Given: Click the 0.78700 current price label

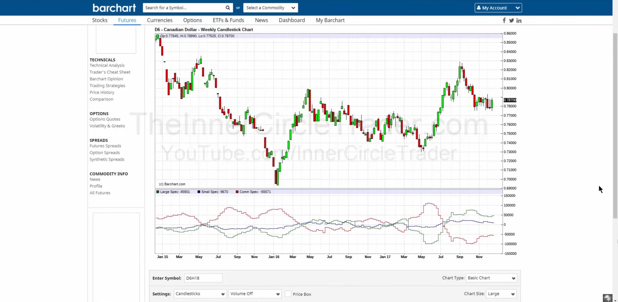Looking at the screenshot, I should coord(510,100).
